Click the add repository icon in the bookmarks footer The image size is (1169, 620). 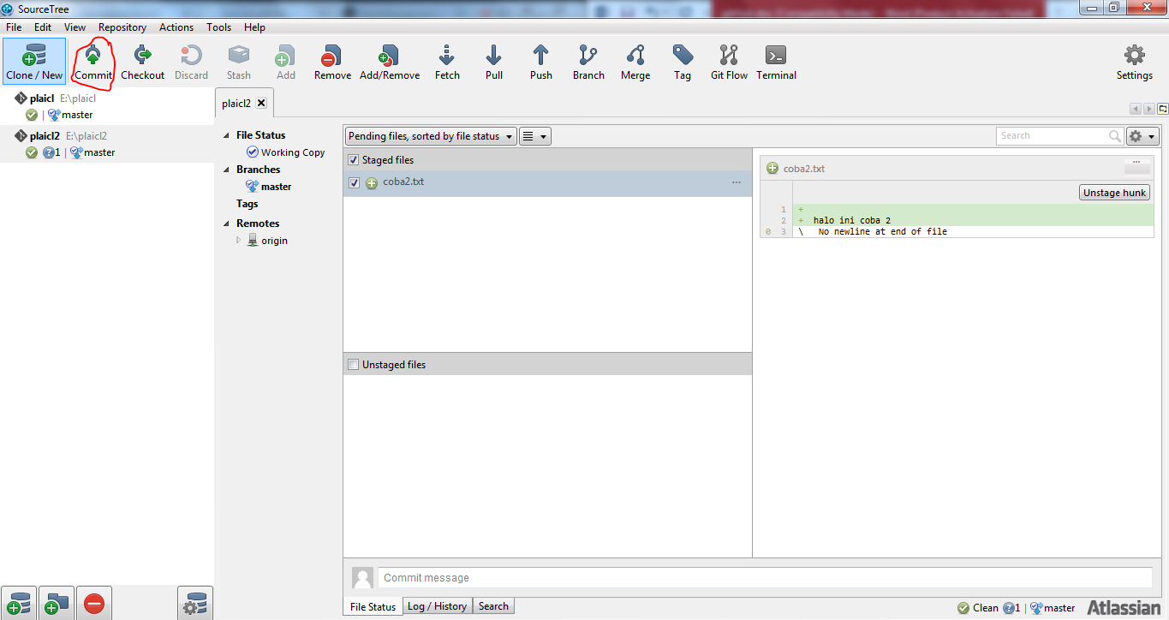19,604
